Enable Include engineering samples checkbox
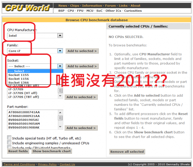The width and height of the screenshot is (193, 167). (x=9, y=142)
